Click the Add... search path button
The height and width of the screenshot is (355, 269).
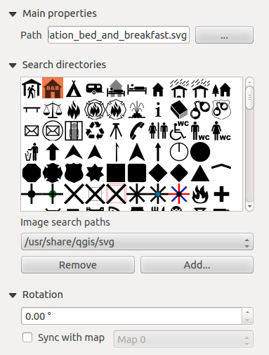197,265
